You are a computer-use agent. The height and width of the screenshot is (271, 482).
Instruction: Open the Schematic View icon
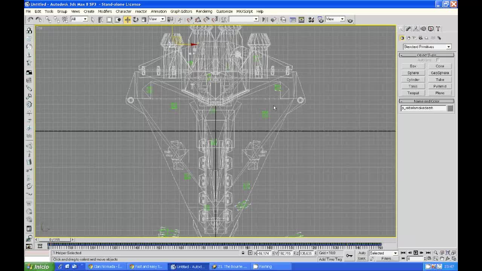[x=301, y=20]
